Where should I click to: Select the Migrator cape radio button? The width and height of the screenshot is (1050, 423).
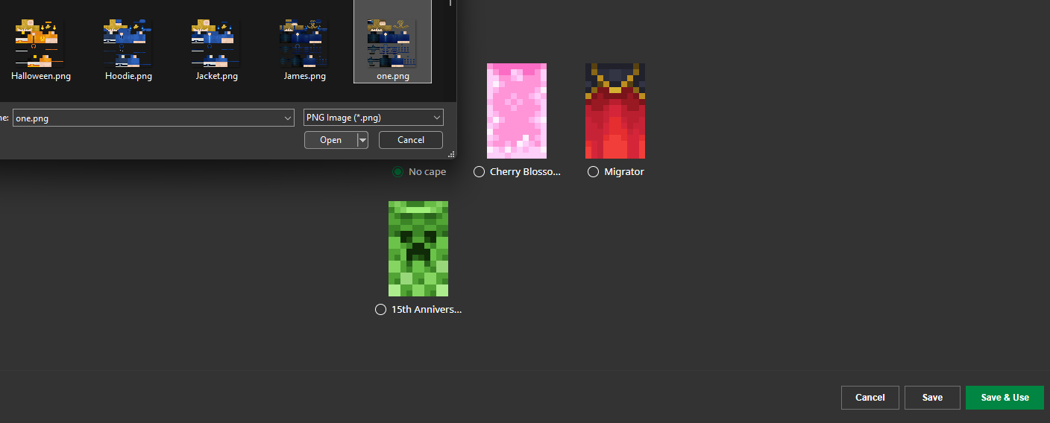tap(593, 172)
